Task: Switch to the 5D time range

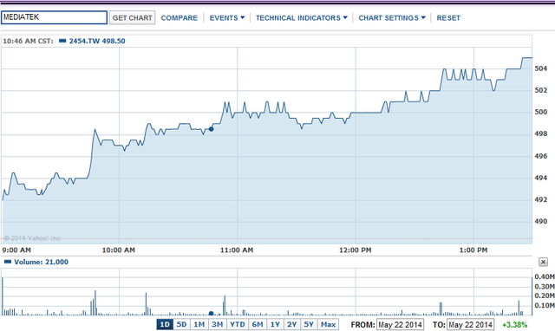Action: [x=181, y=325]
